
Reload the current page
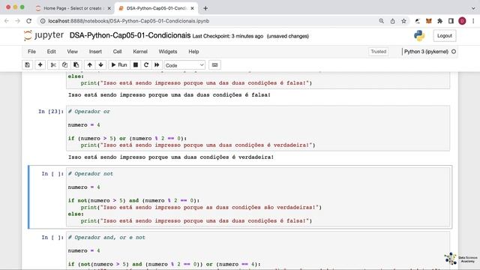(28, 21)
